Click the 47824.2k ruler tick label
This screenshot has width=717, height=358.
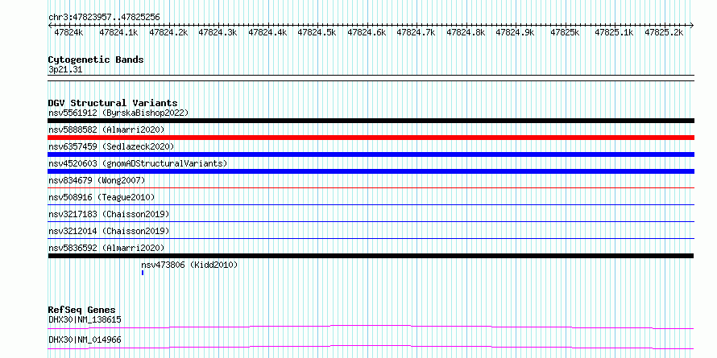(168, 32)
